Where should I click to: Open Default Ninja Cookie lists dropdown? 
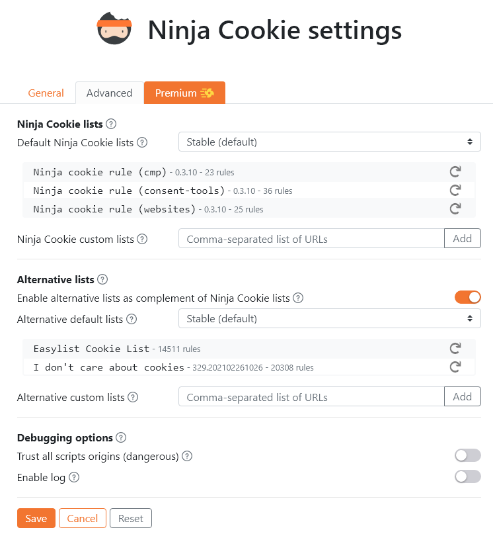pos(329,142)
